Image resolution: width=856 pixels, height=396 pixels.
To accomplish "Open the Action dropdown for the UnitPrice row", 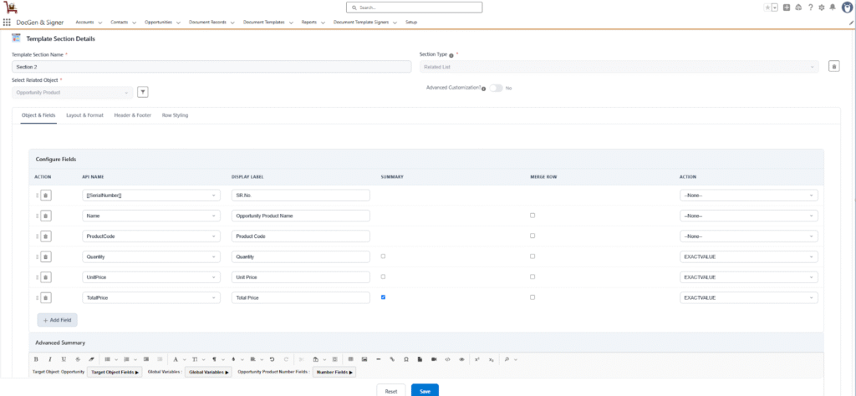I will point(748,277).
